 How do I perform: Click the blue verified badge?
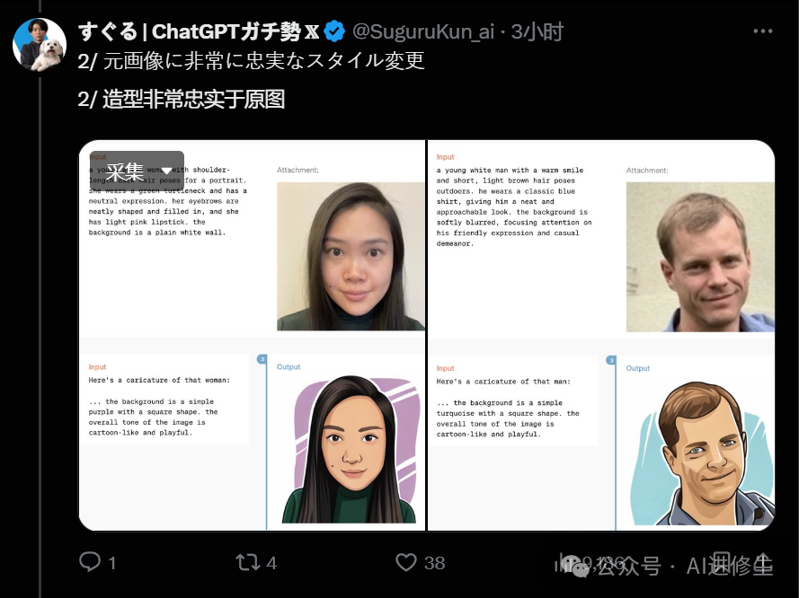tap(334, 31)
